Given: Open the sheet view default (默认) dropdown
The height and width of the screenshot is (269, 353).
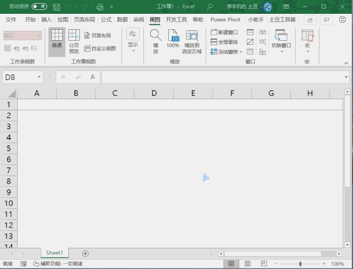Looking at the screenshot, I should tap(23, 35).
